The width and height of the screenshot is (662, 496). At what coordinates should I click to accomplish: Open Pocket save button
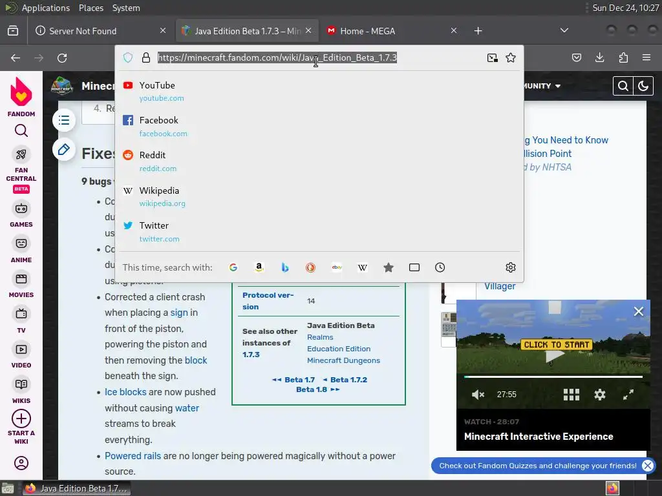coord(577,57)
